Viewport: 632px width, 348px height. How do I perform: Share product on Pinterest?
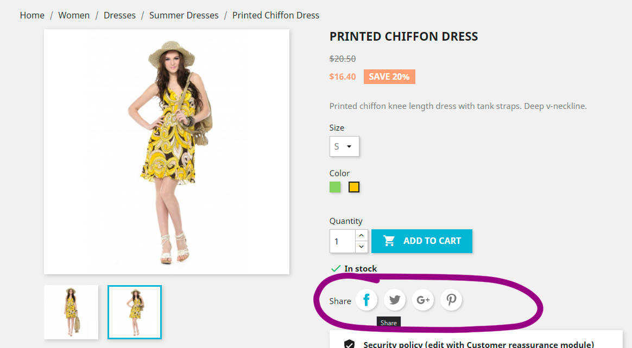click(x=451, y=300)
